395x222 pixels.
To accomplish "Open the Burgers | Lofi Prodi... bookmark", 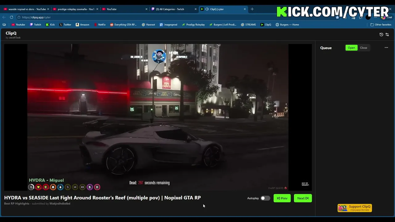I will [x=222, y=25].
